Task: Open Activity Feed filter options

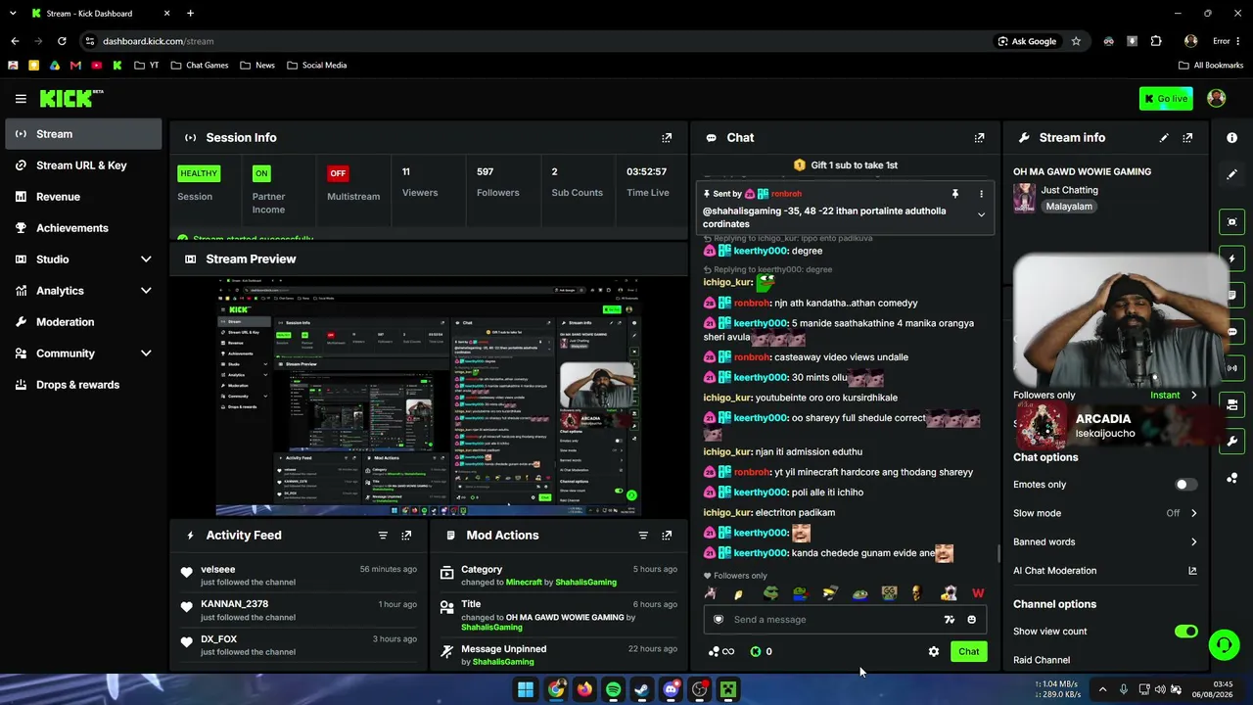Action: click(383, 536)
